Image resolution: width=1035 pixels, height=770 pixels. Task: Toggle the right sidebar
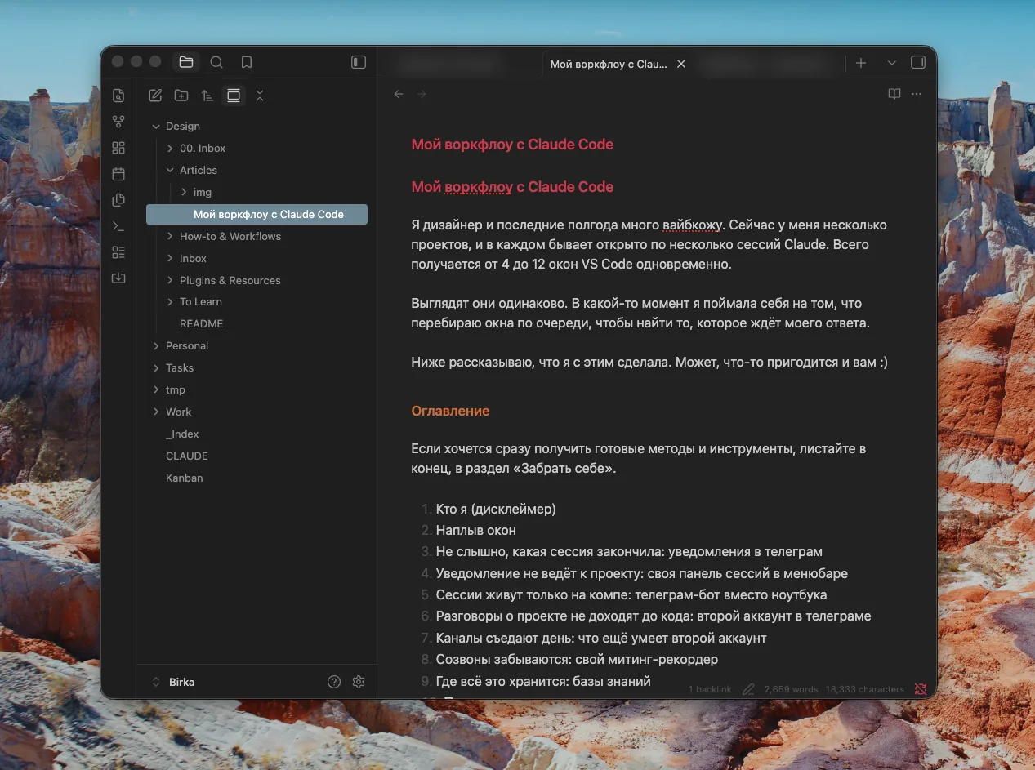point(918,63)
